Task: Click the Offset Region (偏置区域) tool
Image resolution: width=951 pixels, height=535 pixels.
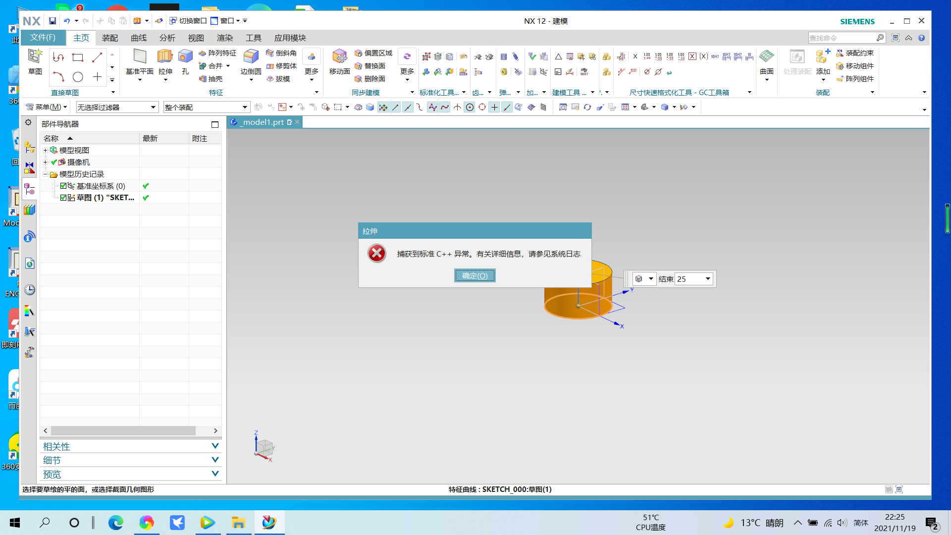Action: [373, 53]
